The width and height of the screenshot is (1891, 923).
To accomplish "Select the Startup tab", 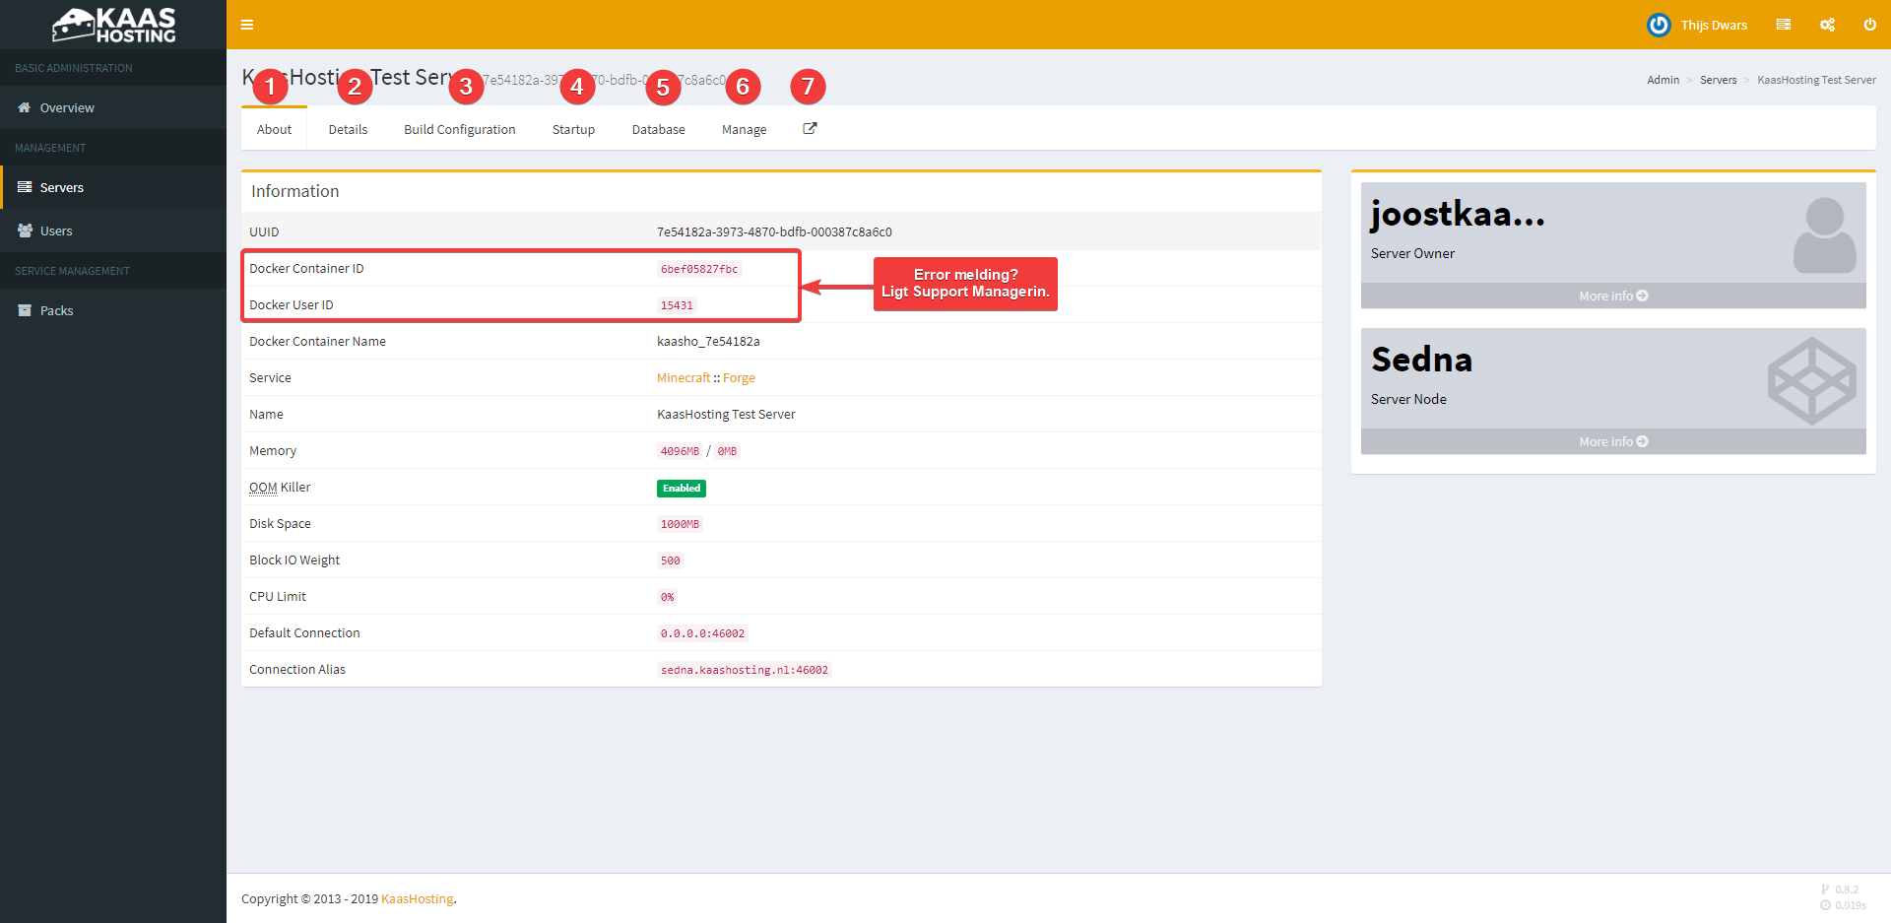I will tap(573, 130).
